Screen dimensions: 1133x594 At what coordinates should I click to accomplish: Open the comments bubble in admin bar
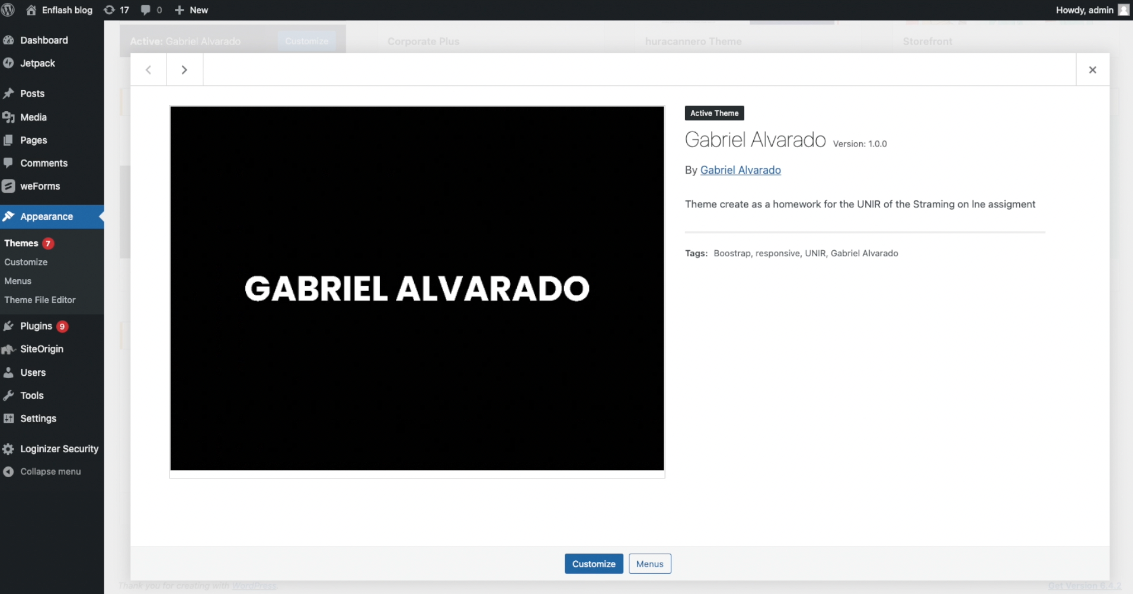click(x=146, y=10)
